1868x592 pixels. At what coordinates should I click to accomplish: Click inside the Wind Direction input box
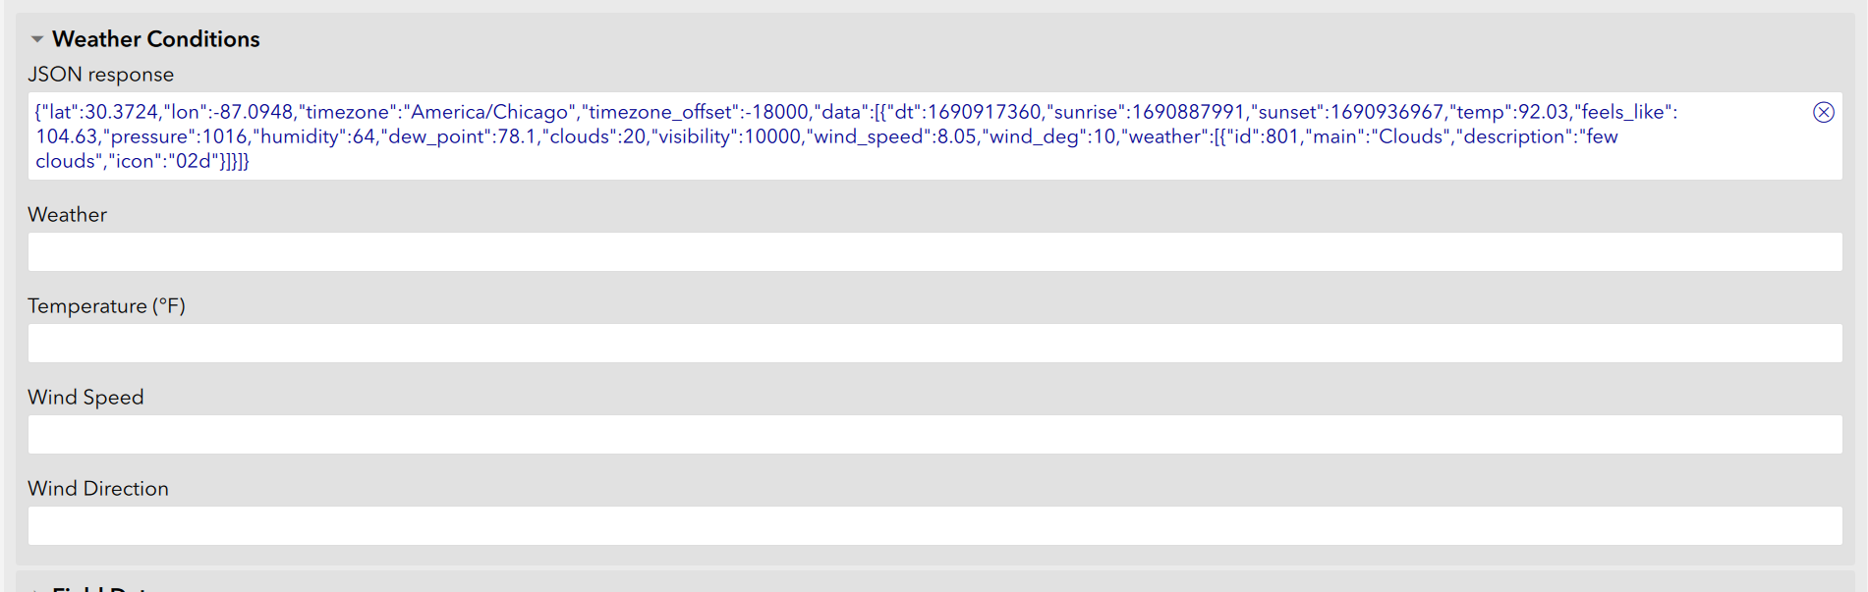point(934,525)
